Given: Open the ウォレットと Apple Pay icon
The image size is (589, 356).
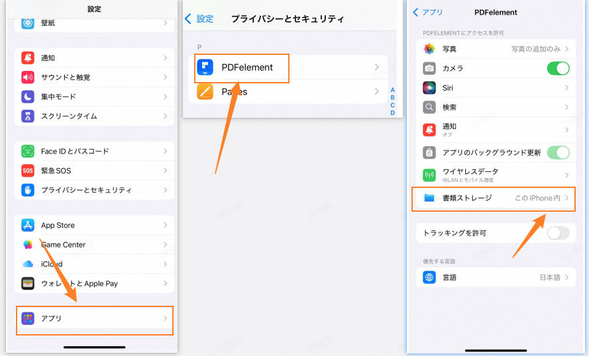Looking at the screenshot, I should point(27,284).
